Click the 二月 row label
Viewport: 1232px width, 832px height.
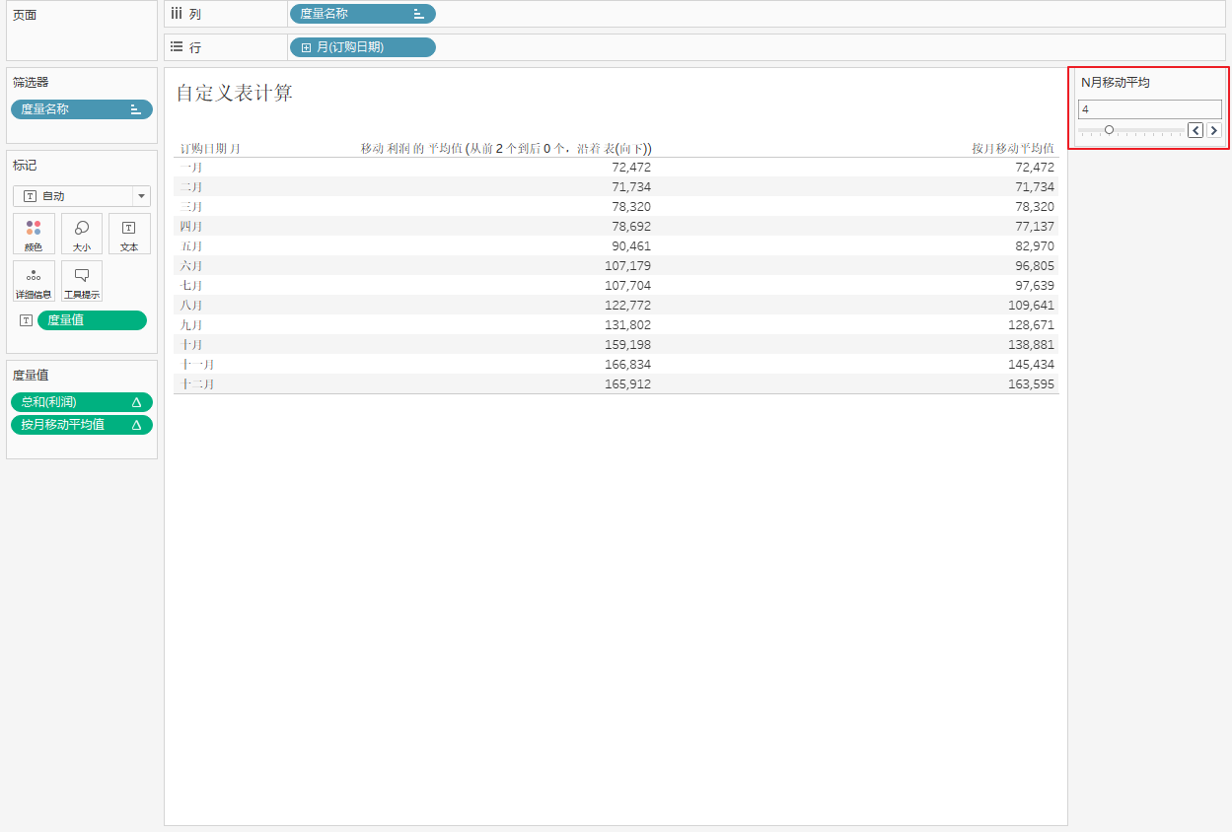(191, 187)
